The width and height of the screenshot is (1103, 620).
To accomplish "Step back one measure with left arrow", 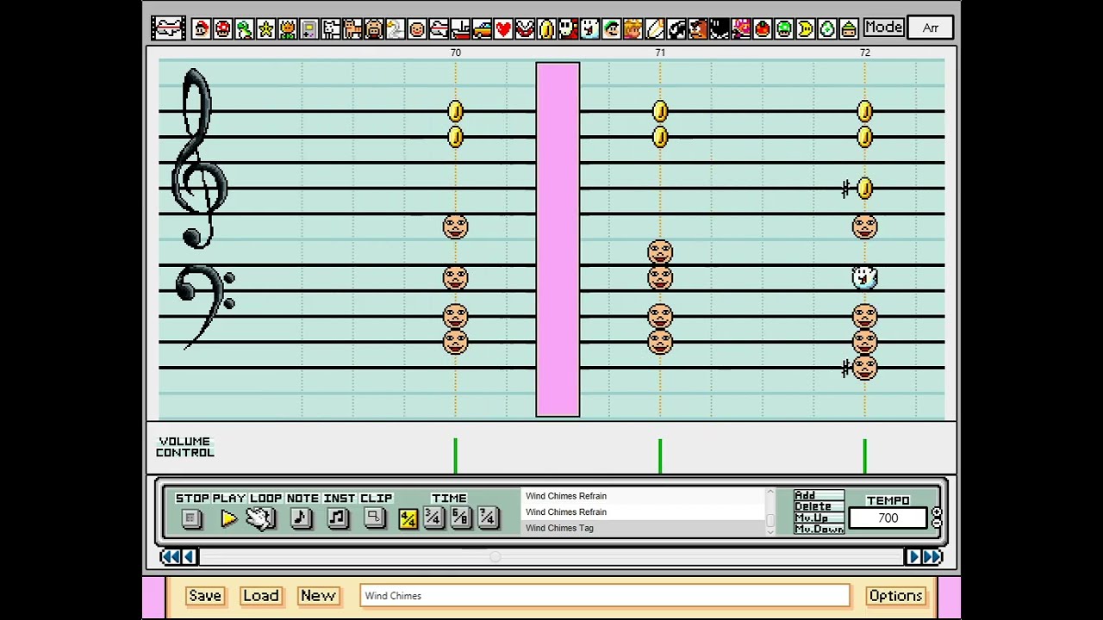I will coord(189,557).
